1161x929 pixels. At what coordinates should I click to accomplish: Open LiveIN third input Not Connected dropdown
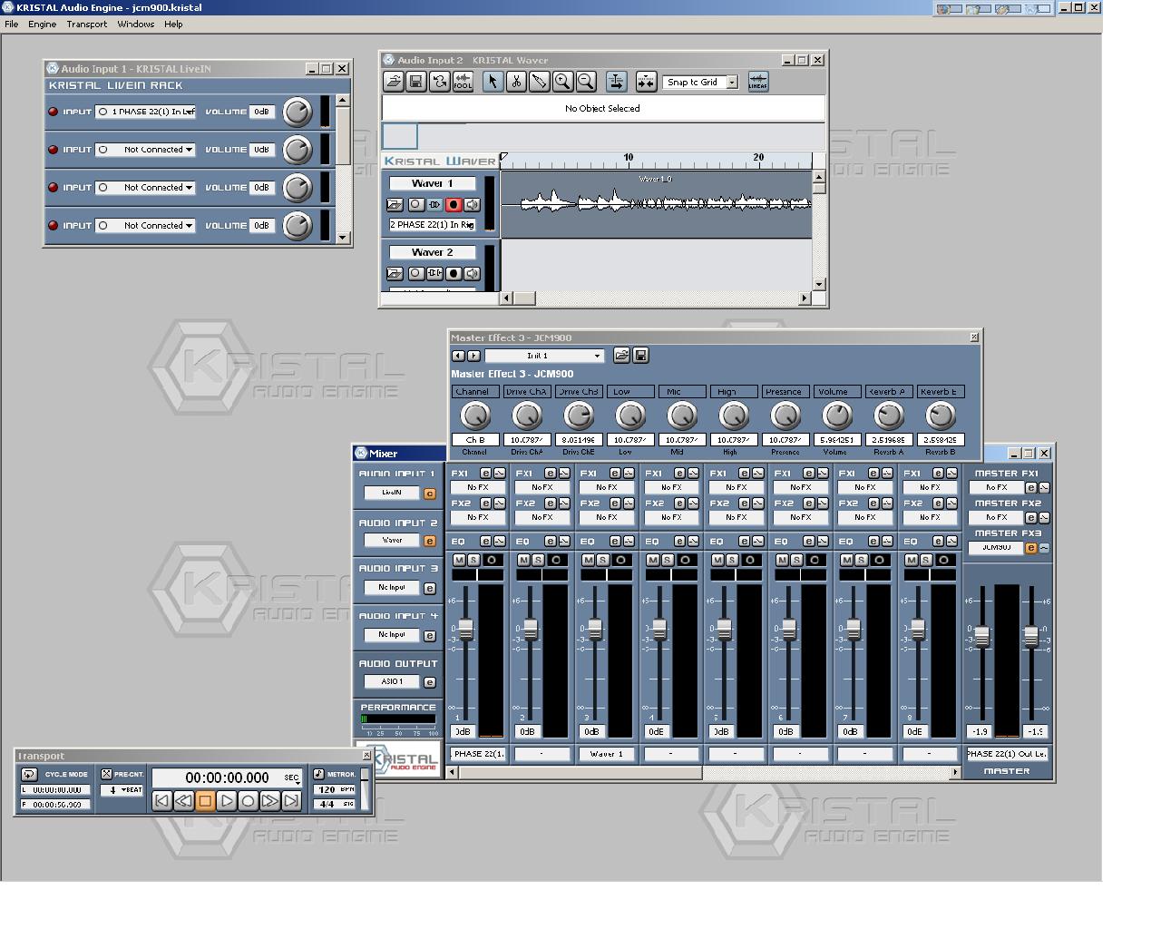click(145, 188)
